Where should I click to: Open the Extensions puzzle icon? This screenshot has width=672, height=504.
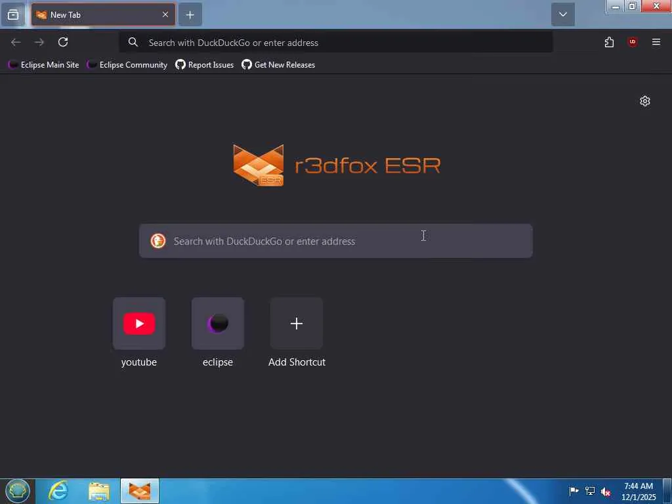click(609, 42)
